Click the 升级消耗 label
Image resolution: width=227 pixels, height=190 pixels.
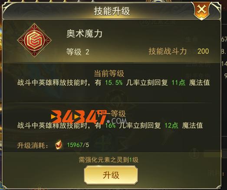[x=33, y=146]
